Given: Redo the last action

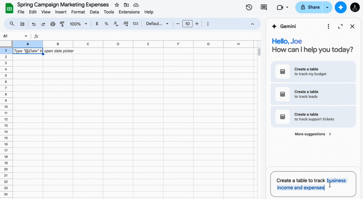Looking at the screenshot, I should (x=43, y=24).
